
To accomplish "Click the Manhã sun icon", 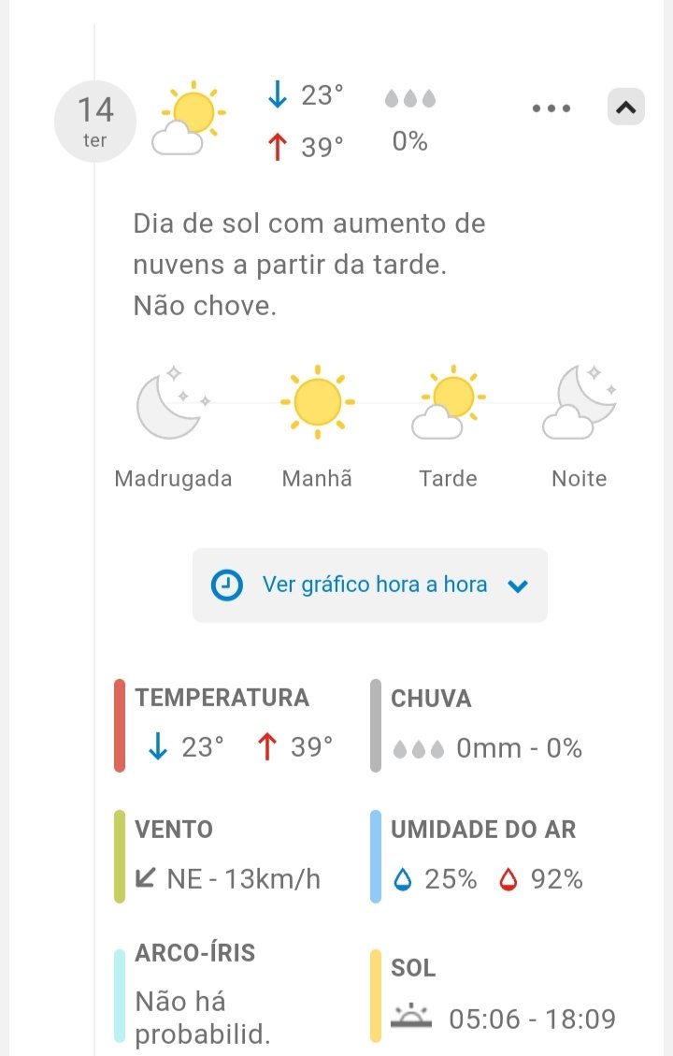I will [318, 402].
